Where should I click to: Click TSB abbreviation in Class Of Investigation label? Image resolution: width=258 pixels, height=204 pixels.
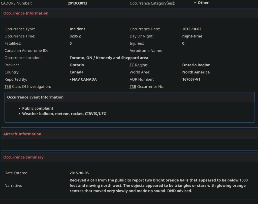click(x=8, y=87)
